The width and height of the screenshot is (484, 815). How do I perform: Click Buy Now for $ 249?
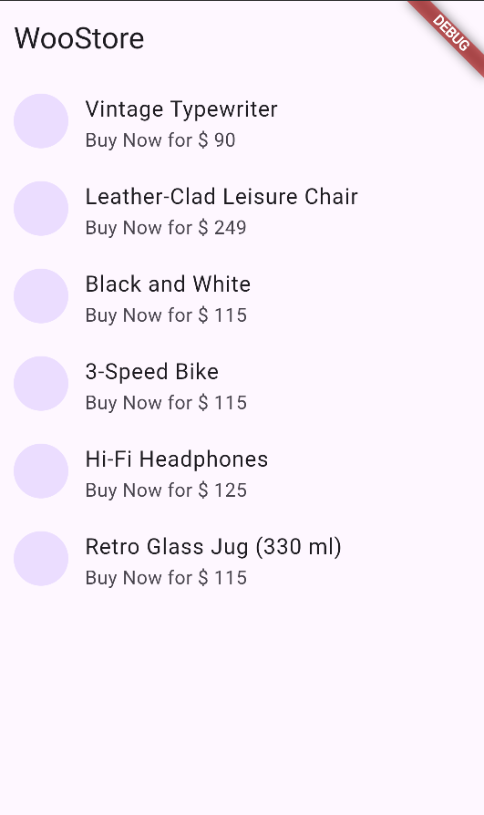166,228
